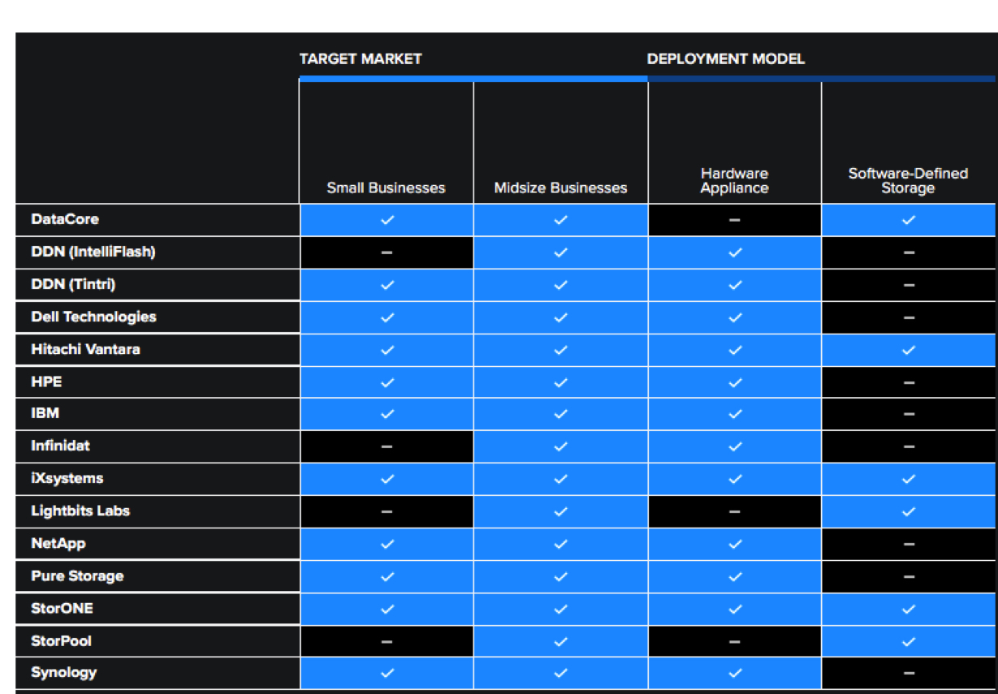Viewport: 998px width, 694px height.
Task: Select the dash icon in DataCore Hardware Appliance
Action: pyautogui.click(x=734, y=219)
